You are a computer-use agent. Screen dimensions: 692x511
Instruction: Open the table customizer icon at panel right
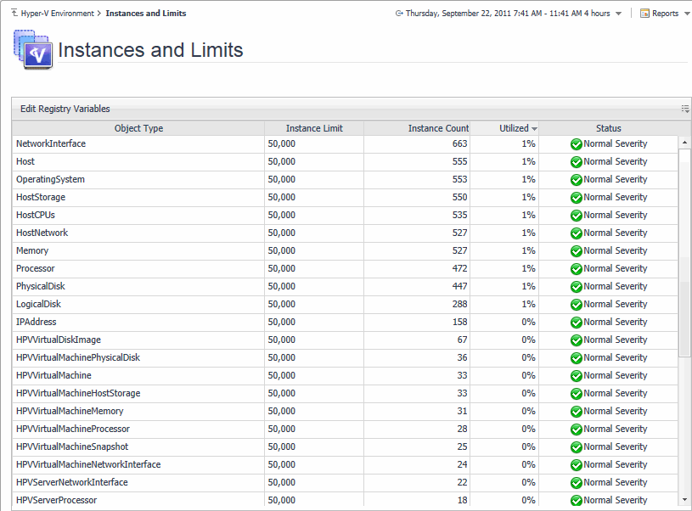pyautogui.click(x=684, y=109)
